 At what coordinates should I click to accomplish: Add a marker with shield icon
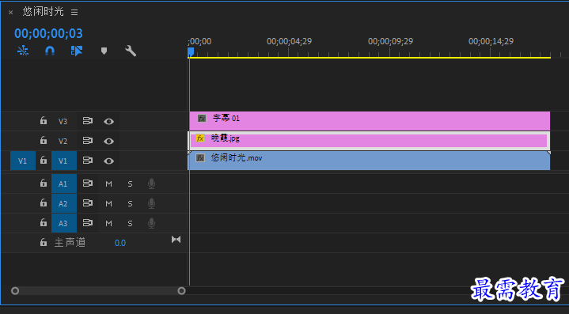point(104,51)
